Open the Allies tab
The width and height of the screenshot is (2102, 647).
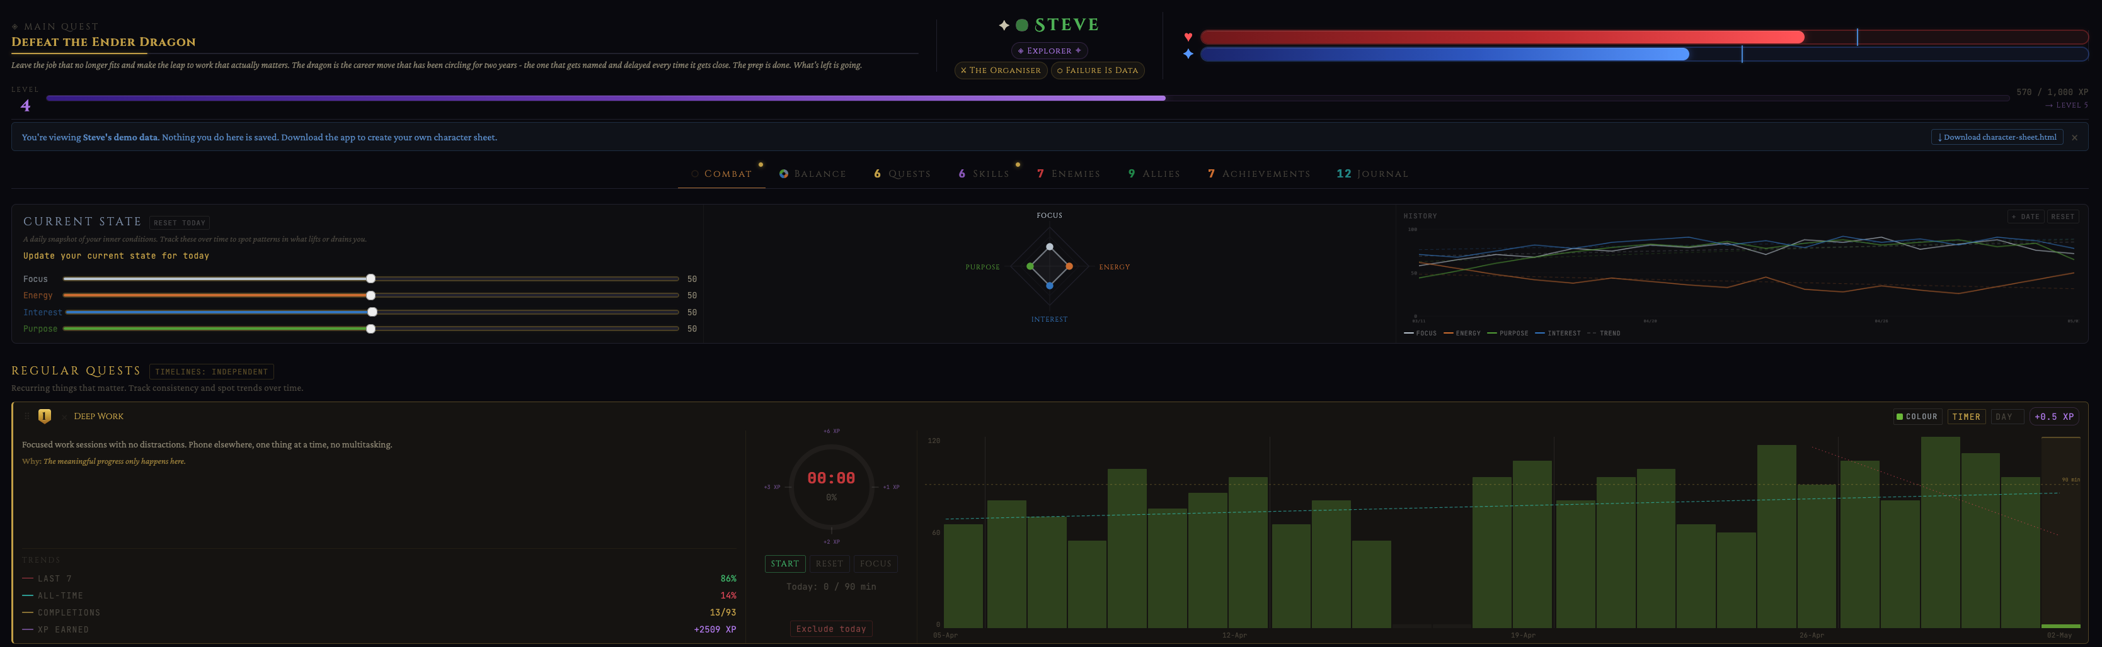1154,174
